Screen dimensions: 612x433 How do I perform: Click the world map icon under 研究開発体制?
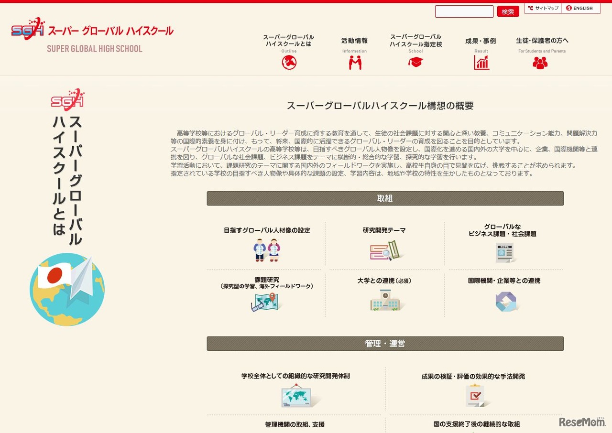pos(295,397)
